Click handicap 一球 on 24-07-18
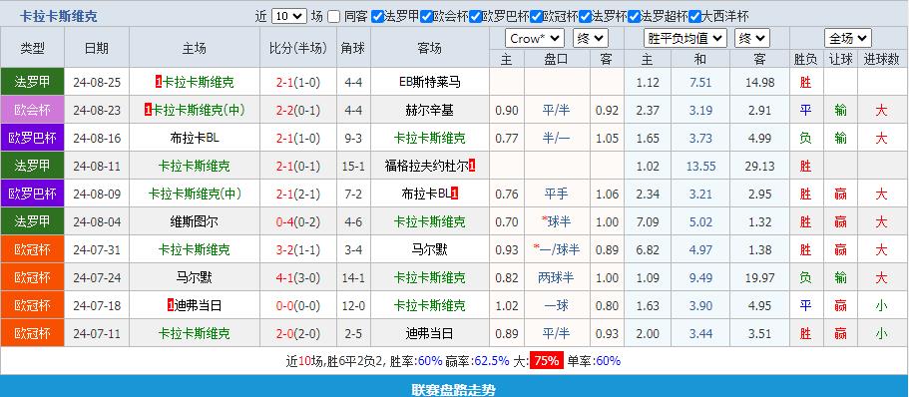This screenshot has height=397, width=909. [x=557, y=305]
